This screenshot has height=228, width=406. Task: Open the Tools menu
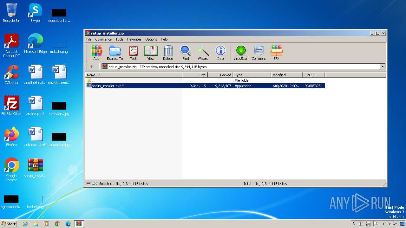(120, 39)
